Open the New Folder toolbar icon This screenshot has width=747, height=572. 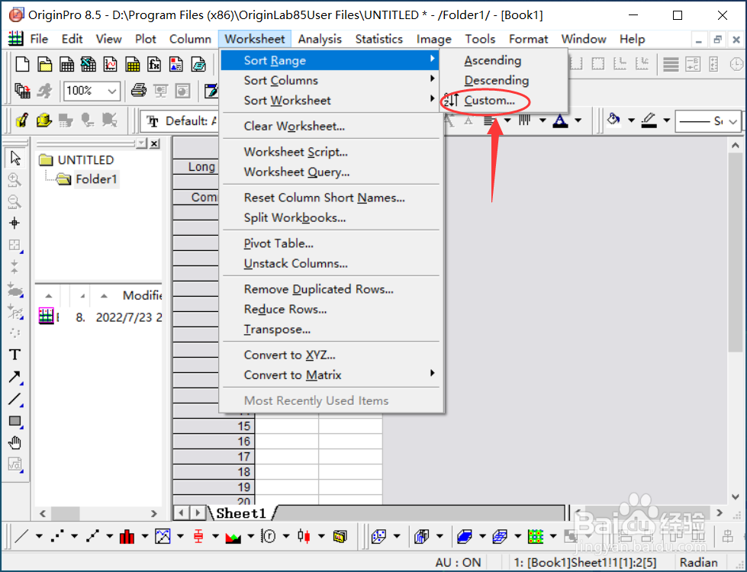[45, 64]
